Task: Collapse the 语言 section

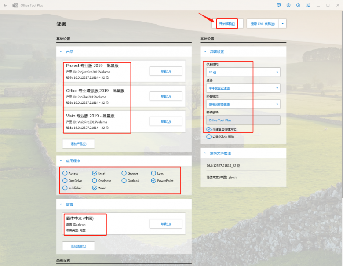Action: [61, 204]
